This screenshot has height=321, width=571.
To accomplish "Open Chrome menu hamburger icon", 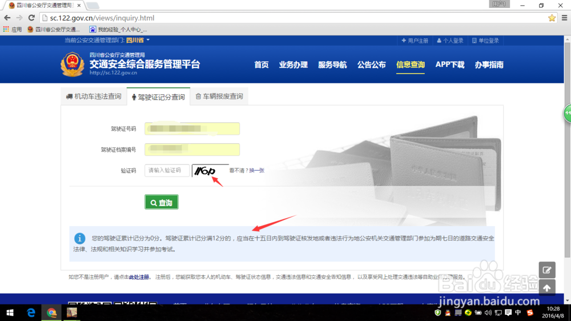I will coord(565,18).
